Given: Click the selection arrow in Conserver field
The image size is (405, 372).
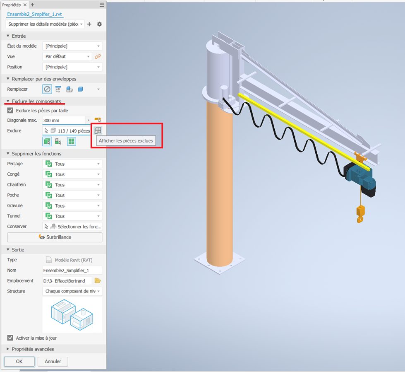Looking at the screenshot, I should 46,226.
